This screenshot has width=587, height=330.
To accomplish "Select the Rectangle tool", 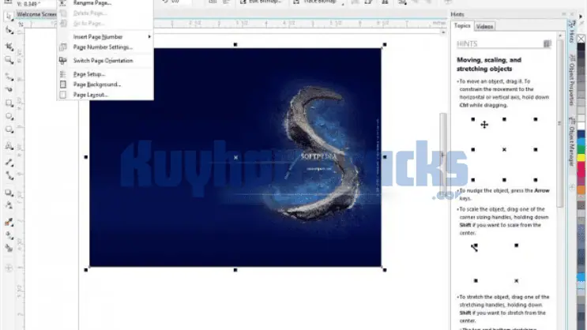I will [9, 103].
